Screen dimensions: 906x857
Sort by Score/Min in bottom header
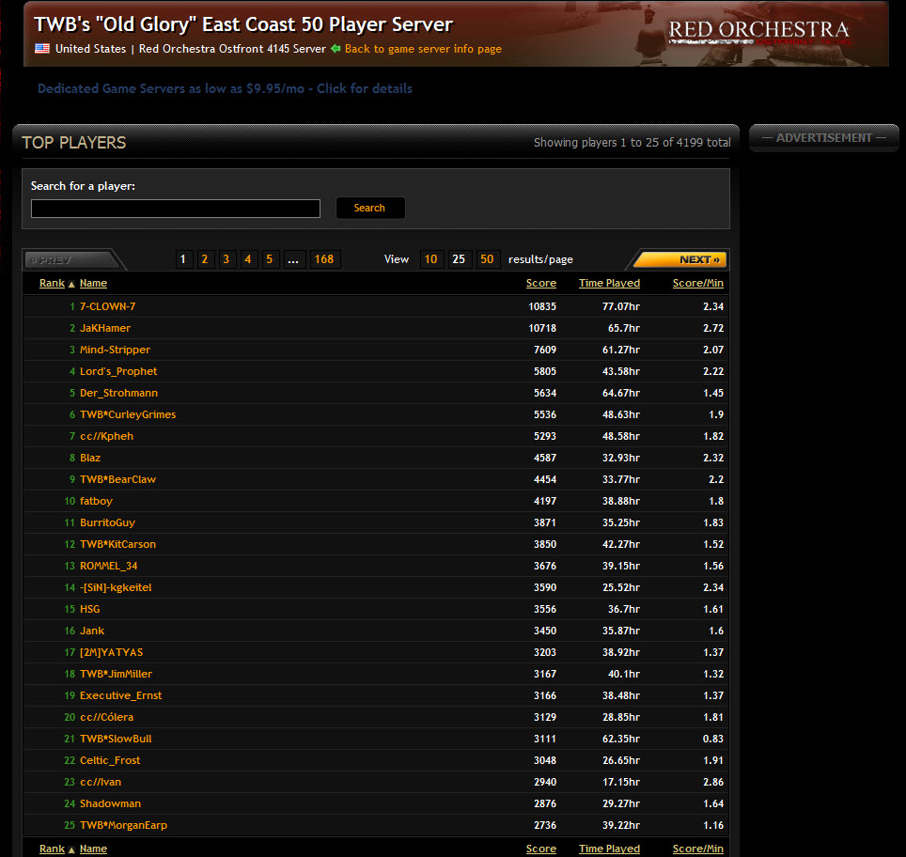(x=698, y=849)
